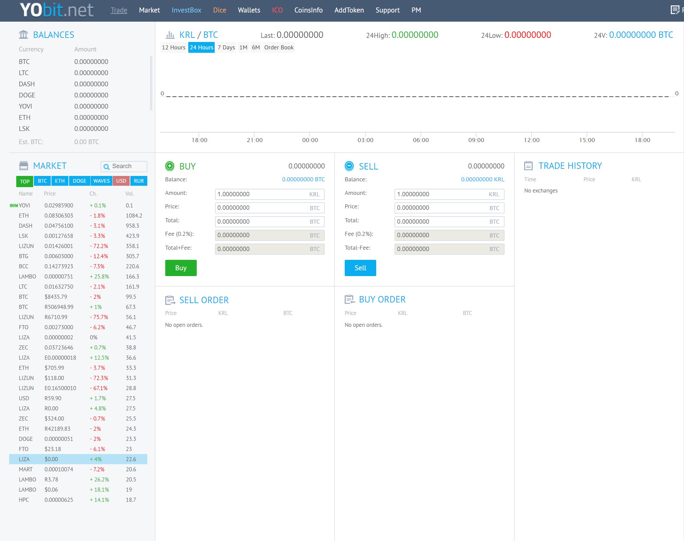
Task: Select the MART market row
Action: (78, 469)
